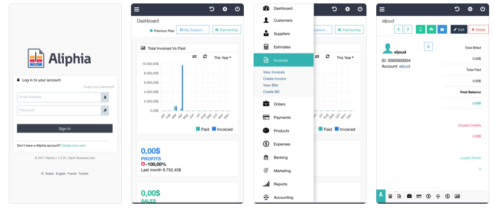Image resolution: width=495 pixels, height=212 pixels.
Task: Open settings gear in the Dashboard screen header
Action: click(x=225, y=9)
